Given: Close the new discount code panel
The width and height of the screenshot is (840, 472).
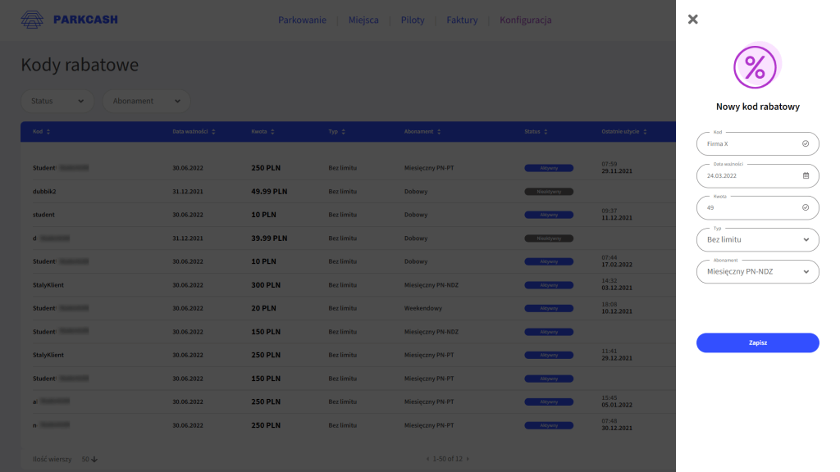Looking at the screenshot, I should pyautogui.click(x=693, y=20).
